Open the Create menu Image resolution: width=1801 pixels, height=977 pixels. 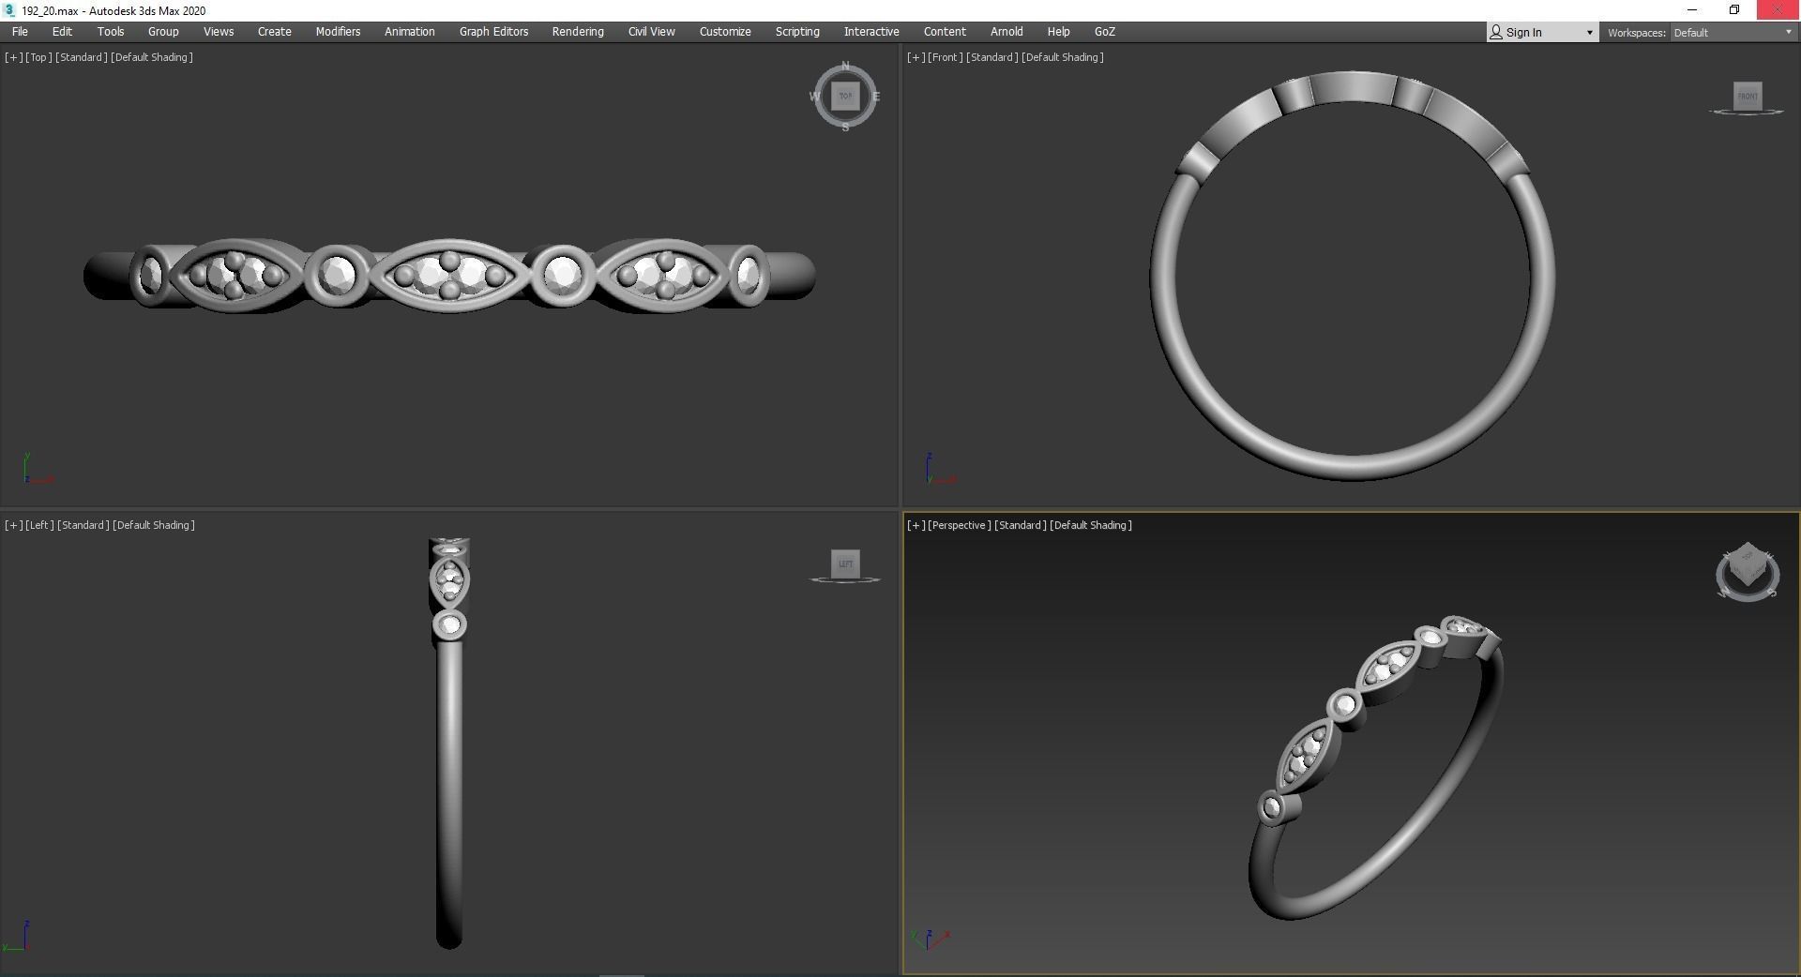pyautogui.click(x=275, y=32)
